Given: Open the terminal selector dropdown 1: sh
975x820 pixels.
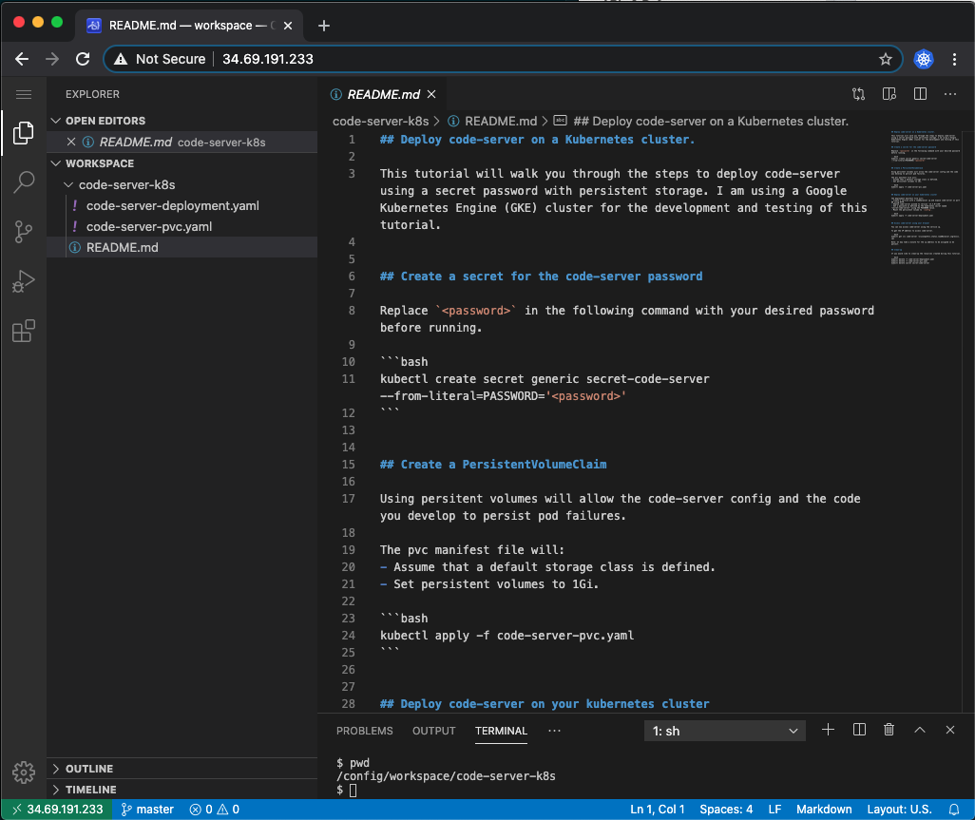Looking at the screenshot, I should [724, 731].
